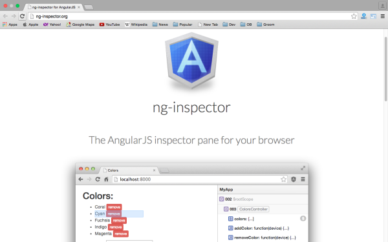Open the Apps shortcut in the bookmarks bar
This screenshot has height=242, width=388.
[x=10, y=25]
